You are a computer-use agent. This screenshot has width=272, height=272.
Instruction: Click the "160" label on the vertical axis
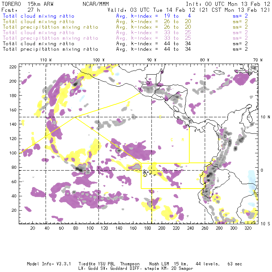tap(13, 110)
